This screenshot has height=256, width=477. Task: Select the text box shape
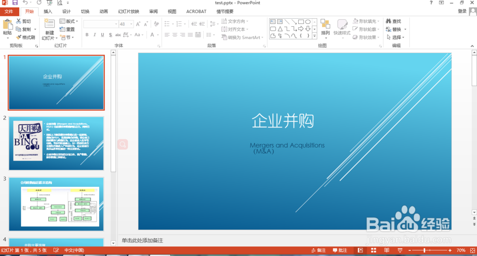(x=273, y=21)
